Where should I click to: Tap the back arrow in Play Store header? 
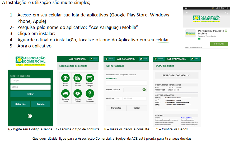(x=187, y=13)
